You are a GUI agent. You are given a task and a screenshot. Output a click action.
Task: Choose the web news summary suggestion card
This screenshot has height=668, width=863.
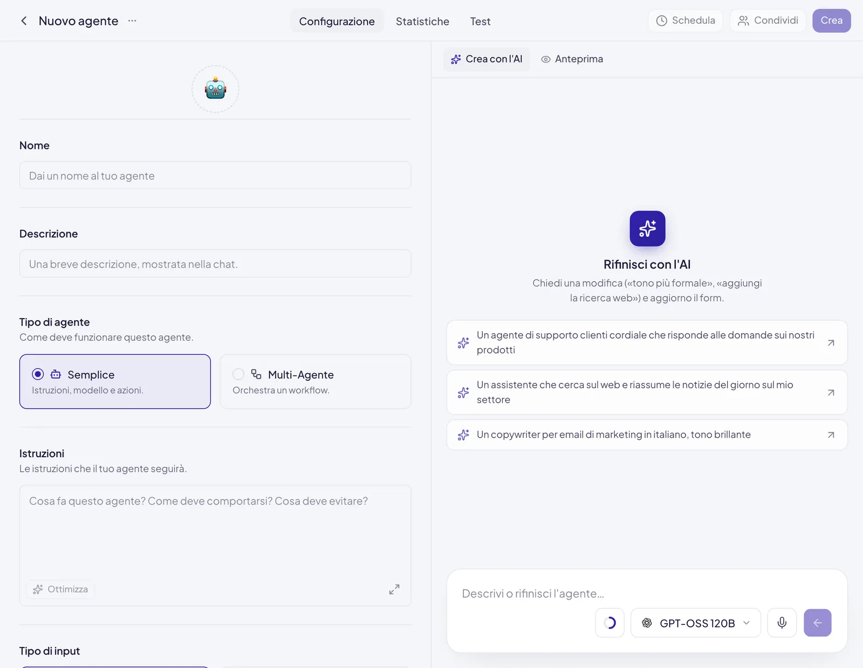coord(647,392)
